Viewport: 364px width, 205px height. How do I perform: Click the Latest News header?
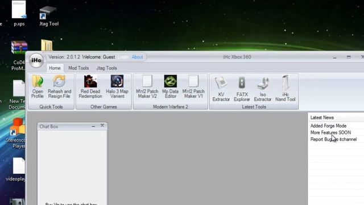coord(322,118)
